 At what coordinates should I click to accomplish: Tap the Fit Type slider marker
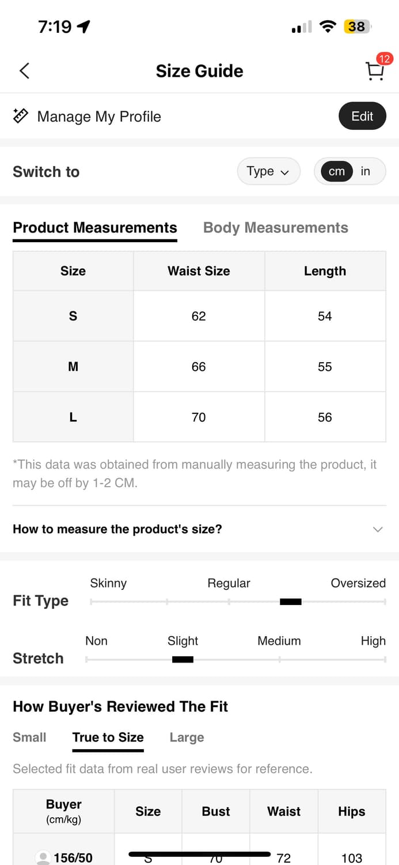[291, 602]
